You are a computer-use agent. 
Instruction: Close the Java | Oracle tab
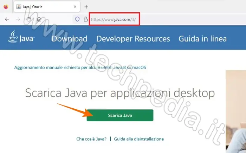pyautogui.click(x=75, y=7)
